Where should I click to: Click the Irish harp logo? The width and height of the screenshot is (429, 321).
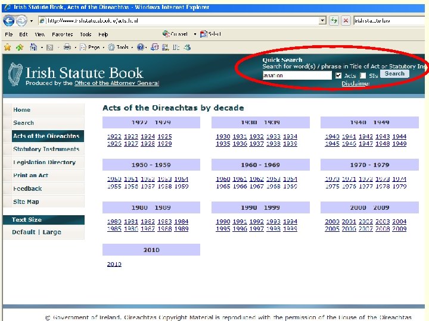(x=15, y=74)
